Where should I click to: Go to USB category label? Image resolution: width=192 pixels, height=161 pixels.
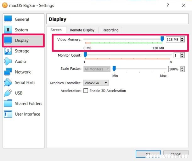coord(19,93)
